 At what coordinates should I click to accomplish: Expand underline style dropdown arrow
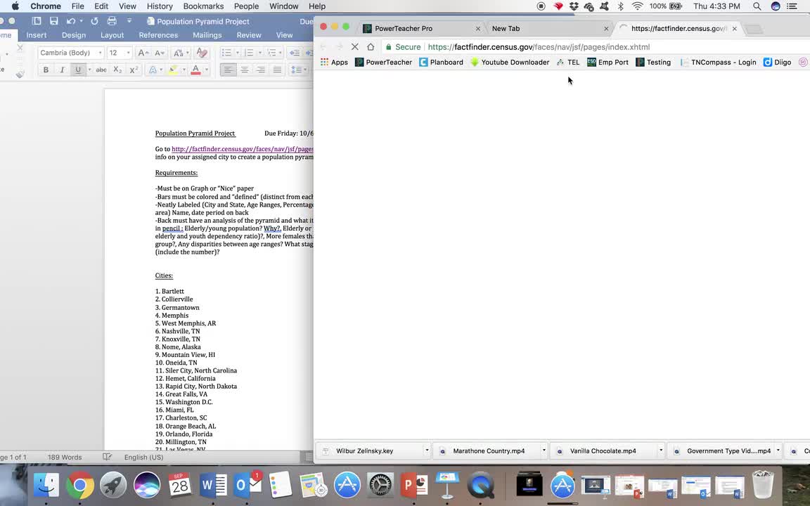click(89, 70)
